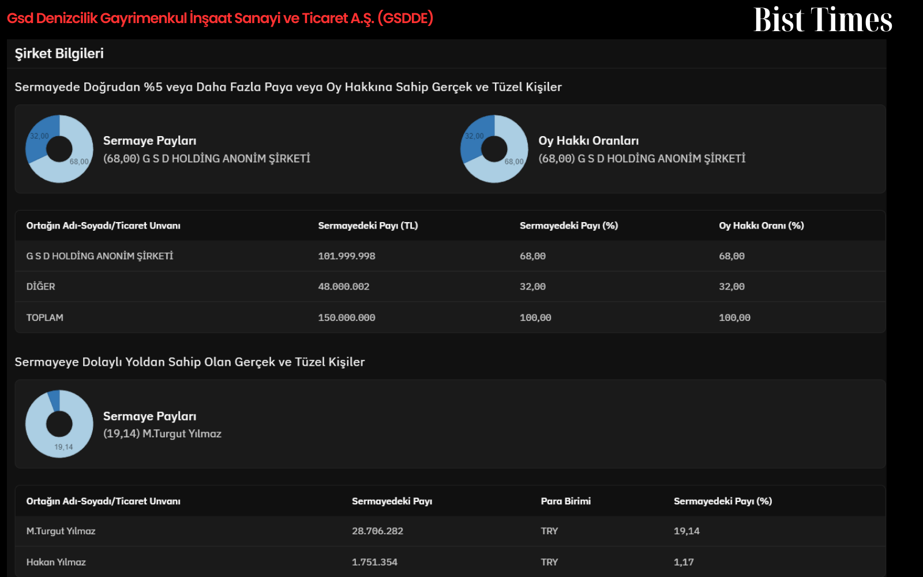This screenshot has height=577, width=923.
Task: Click the Oy Hakkı Oranları donut chart
Action: point(494,149)
